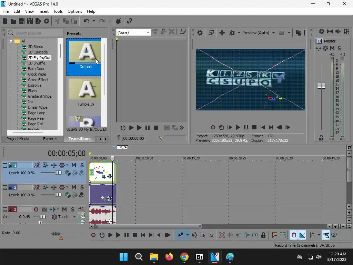The image size is (353, 265).
Task: Open Video Preview properties gear icon
Action: coord(200,33)
